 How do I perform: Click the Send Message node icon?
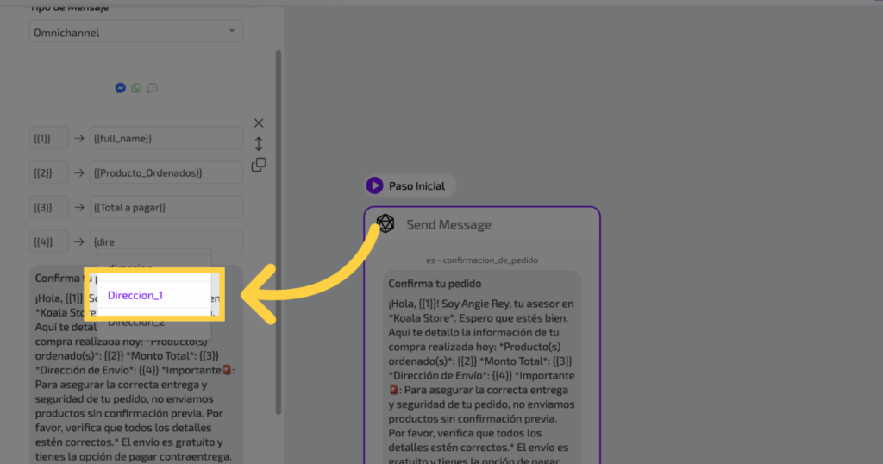pos(385,224)
